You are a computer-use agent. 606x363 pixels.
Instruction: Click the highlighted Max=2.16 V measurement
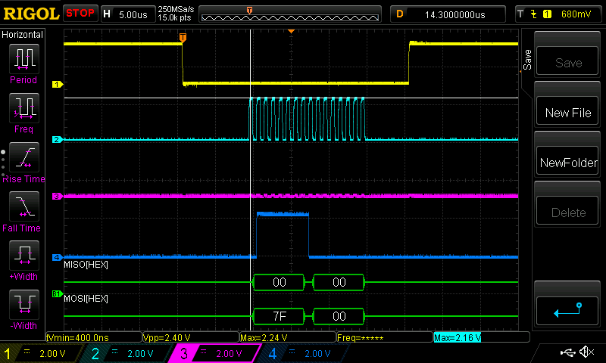tap(458, 337)
